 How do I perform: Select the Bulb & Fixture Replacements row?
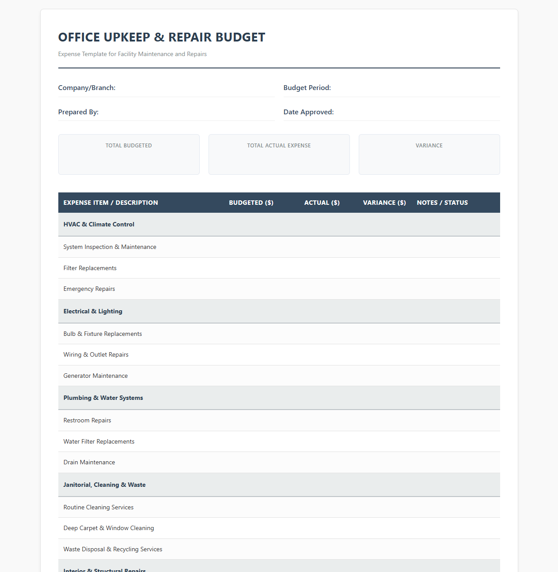pyautogui.click(x=279, y=334)
